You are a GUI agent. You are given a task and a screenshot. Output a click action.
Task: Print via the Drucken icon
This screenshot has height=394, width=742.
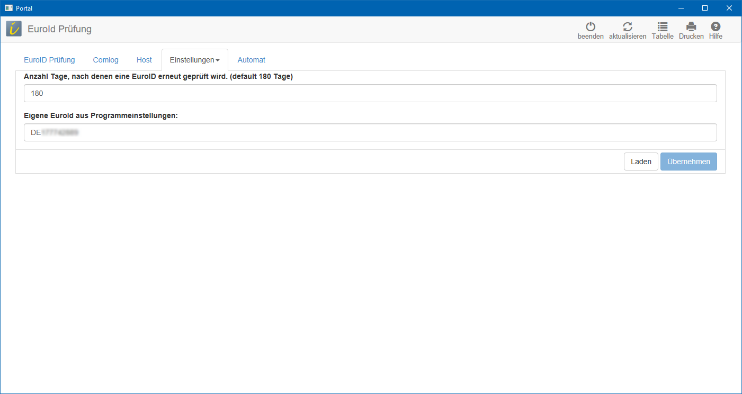pyautogui.click(x=691, y=27)
